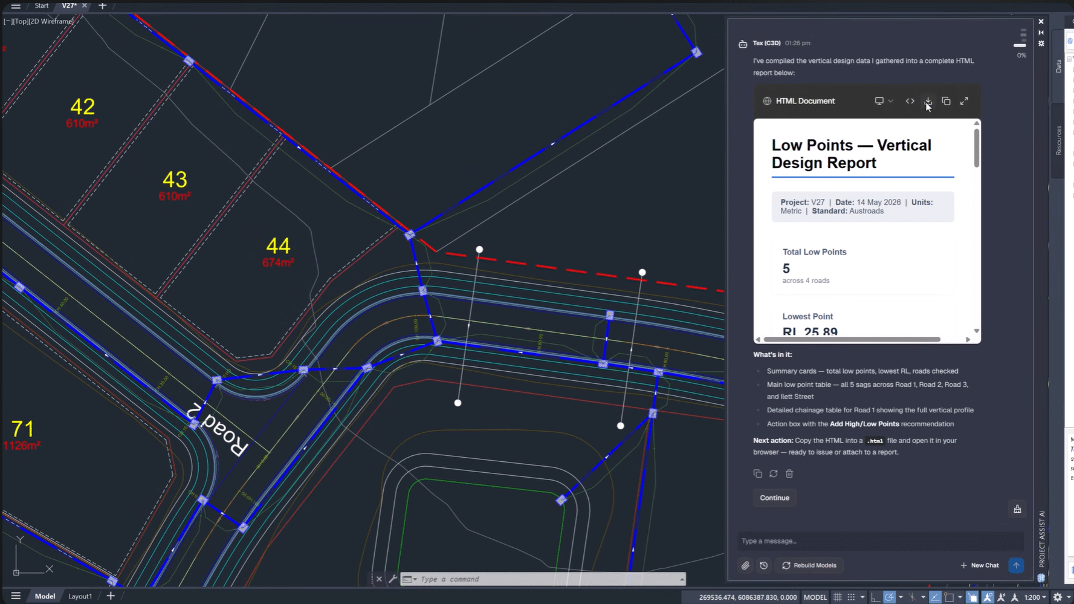The height and width of the screenshot is (604, 1074).
Task: Toggle snap mode in status bar
Action: (851, 597)
